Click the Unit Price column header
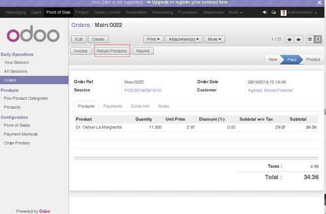The height and width of the screenshot is (214, 326). [175, 119]
